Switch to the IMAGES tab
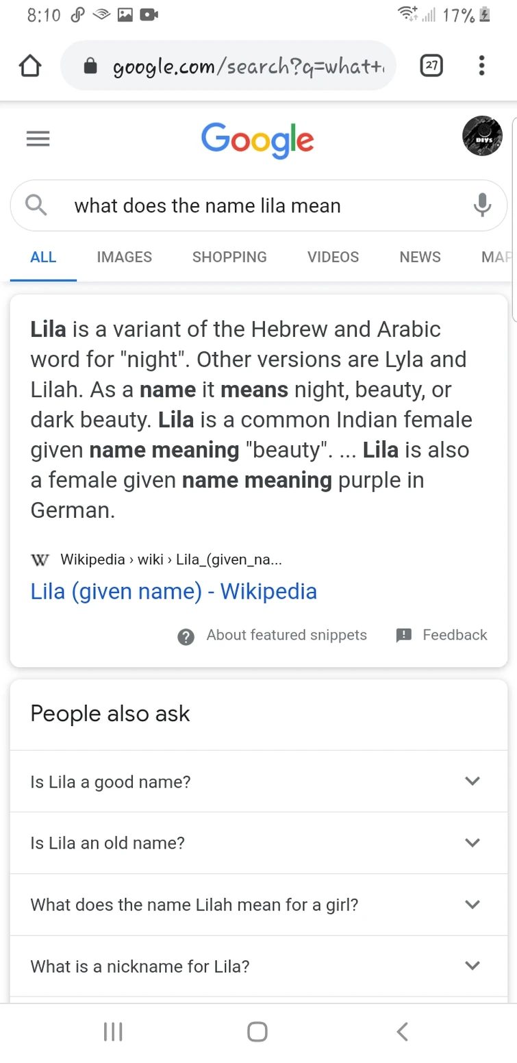The width and height of the screenshot is (517, 1063). pos(124,257)
